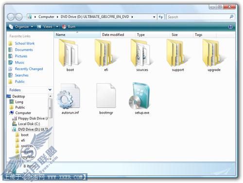The width and height of the screenshot is (243, 183).
Task: Open the Documents favorite link
Action: tap(24, 50)
